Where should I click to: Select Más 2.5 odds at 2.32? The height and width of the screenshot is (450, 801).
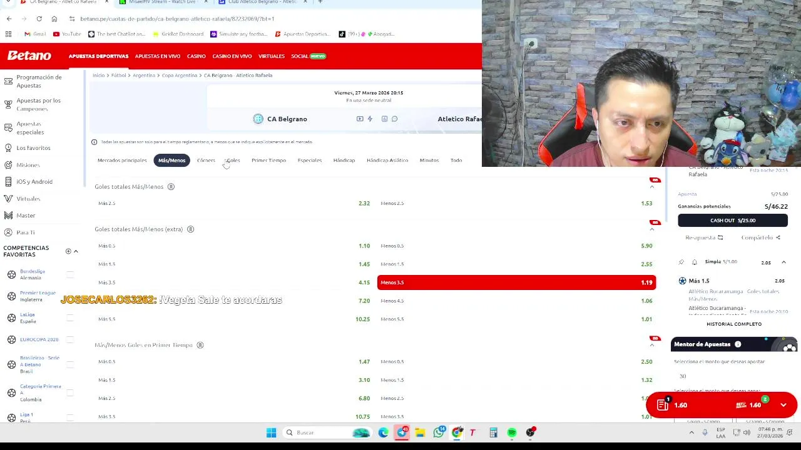[x=234, y=203]
